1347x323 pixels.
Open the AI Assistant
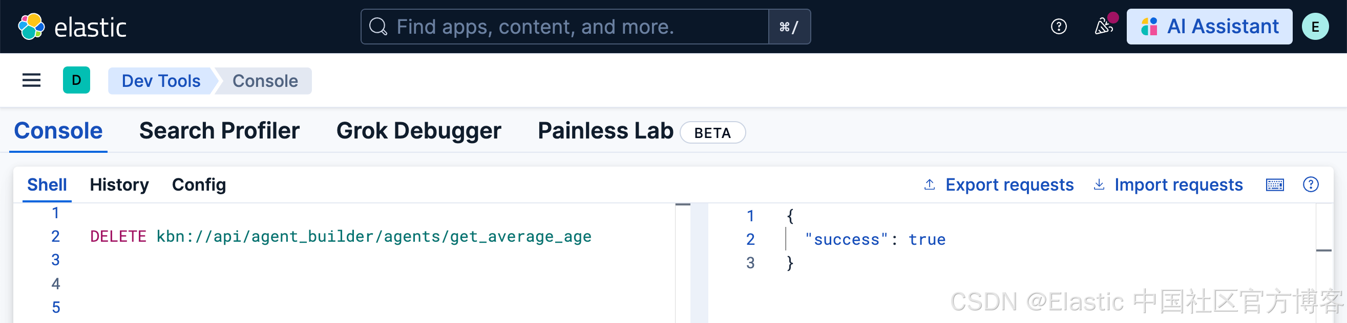pyautogui.click(x=1209, y=27)
